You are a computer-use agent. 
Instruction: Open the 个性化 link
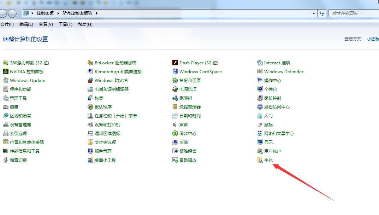[x=271, y=89]
